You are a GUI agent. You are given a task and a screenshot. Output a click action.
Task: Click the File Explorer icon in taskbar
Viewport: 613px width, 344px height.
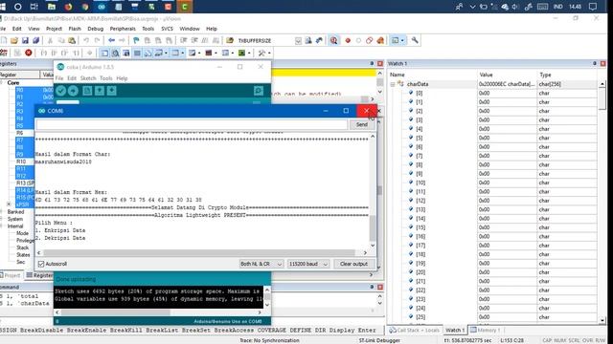(x=51, y=7)
